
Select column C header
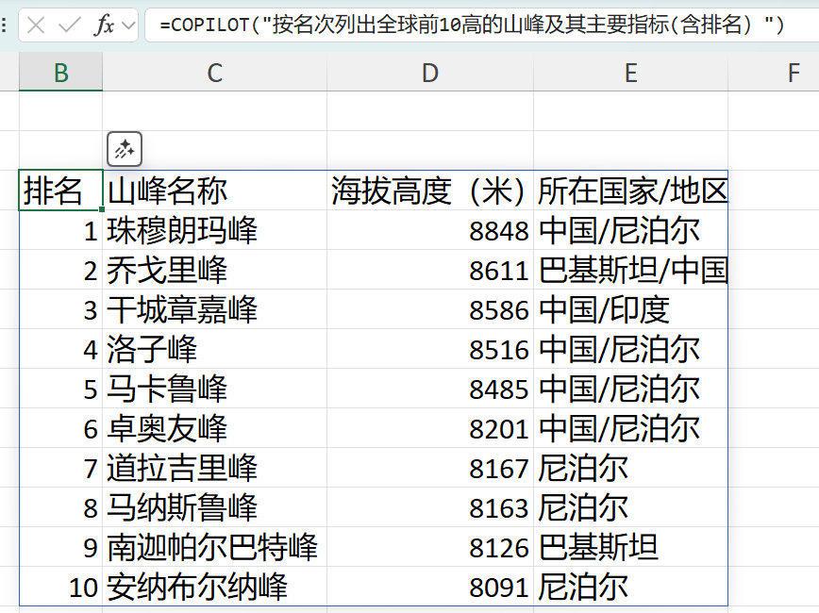tap(214, 73)
